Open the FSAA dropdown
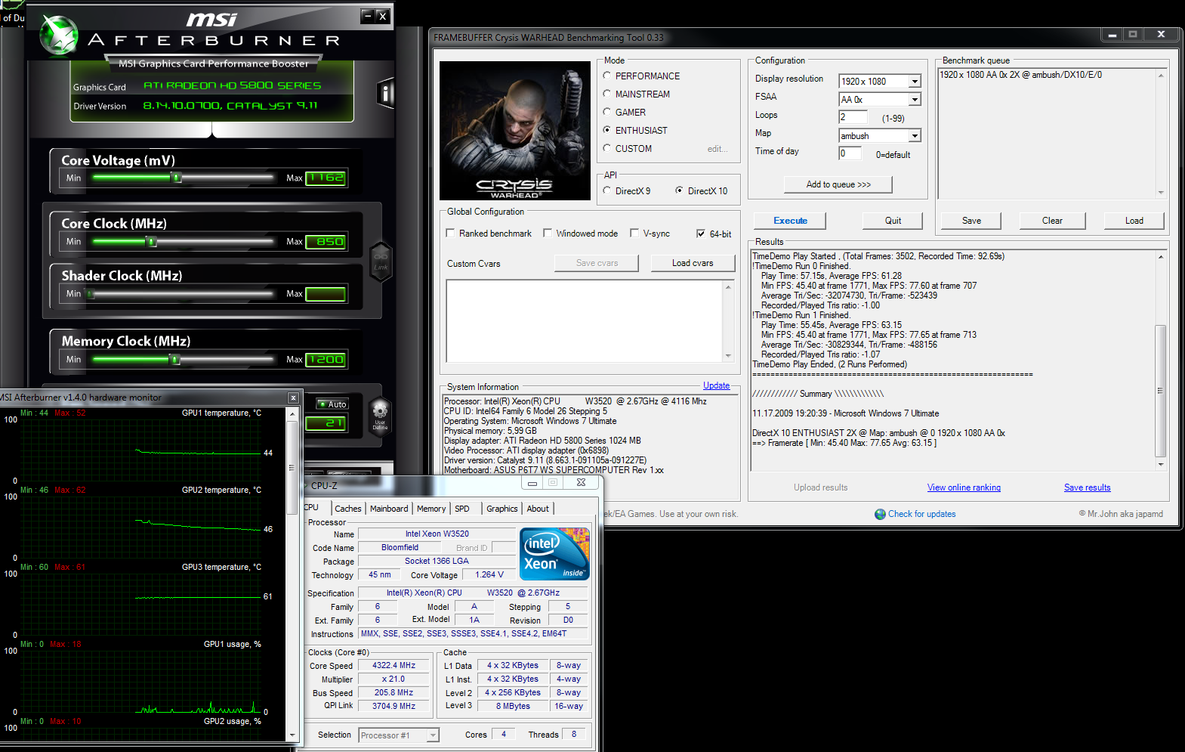Screen dimensions: 1185x752 [915, 99]
